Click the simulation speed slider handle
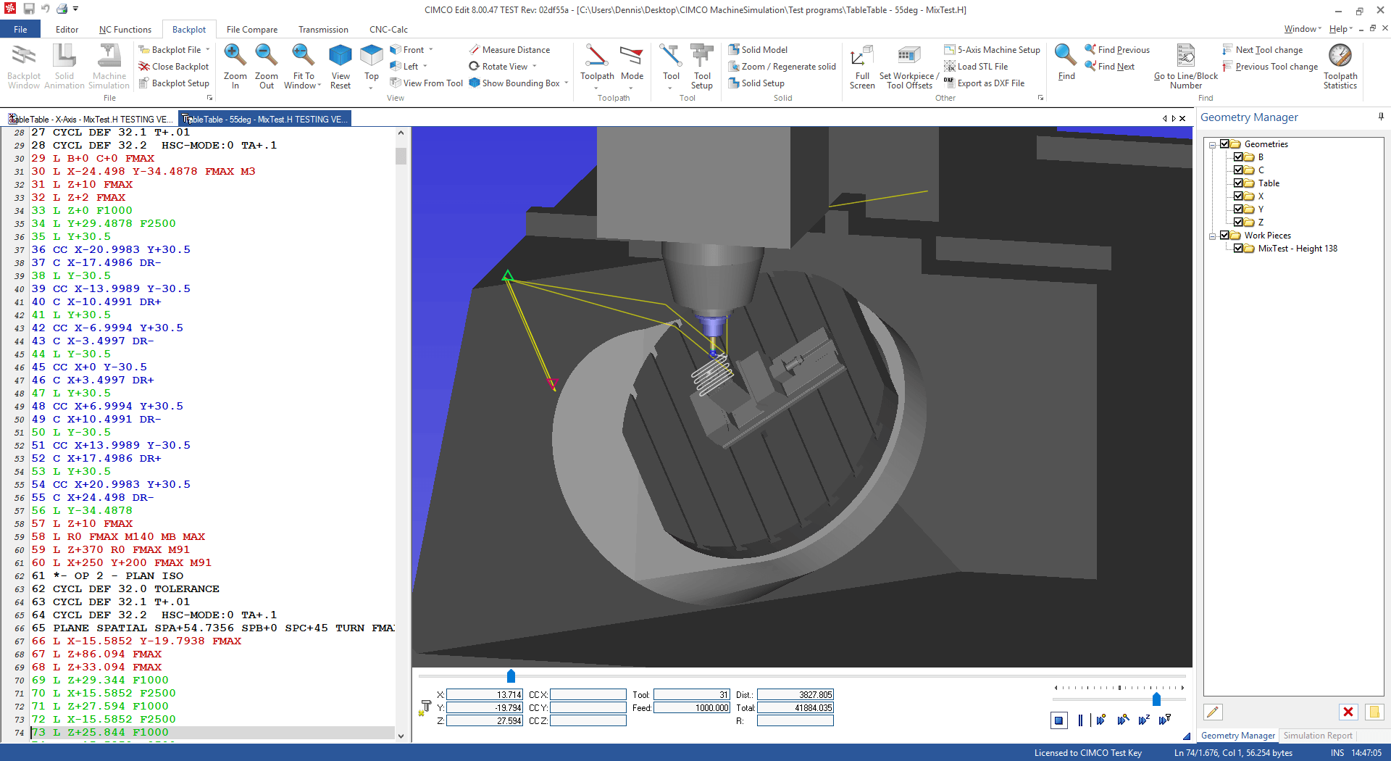The image size is (1391, 761). [1156, 699]
